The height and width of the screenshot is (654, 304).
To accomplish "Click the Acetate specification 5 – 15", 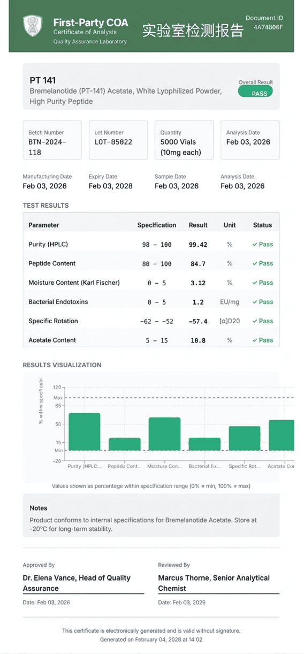I will coord(157,340).
